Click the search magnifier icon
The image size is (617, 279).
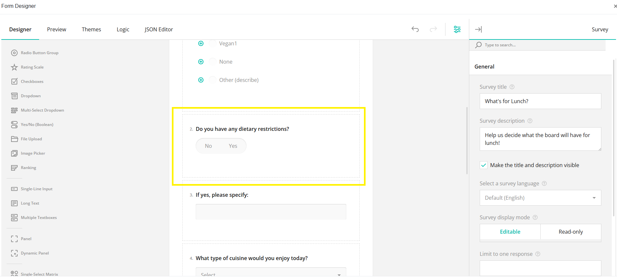pyautogui.click(x=478, y=45)
